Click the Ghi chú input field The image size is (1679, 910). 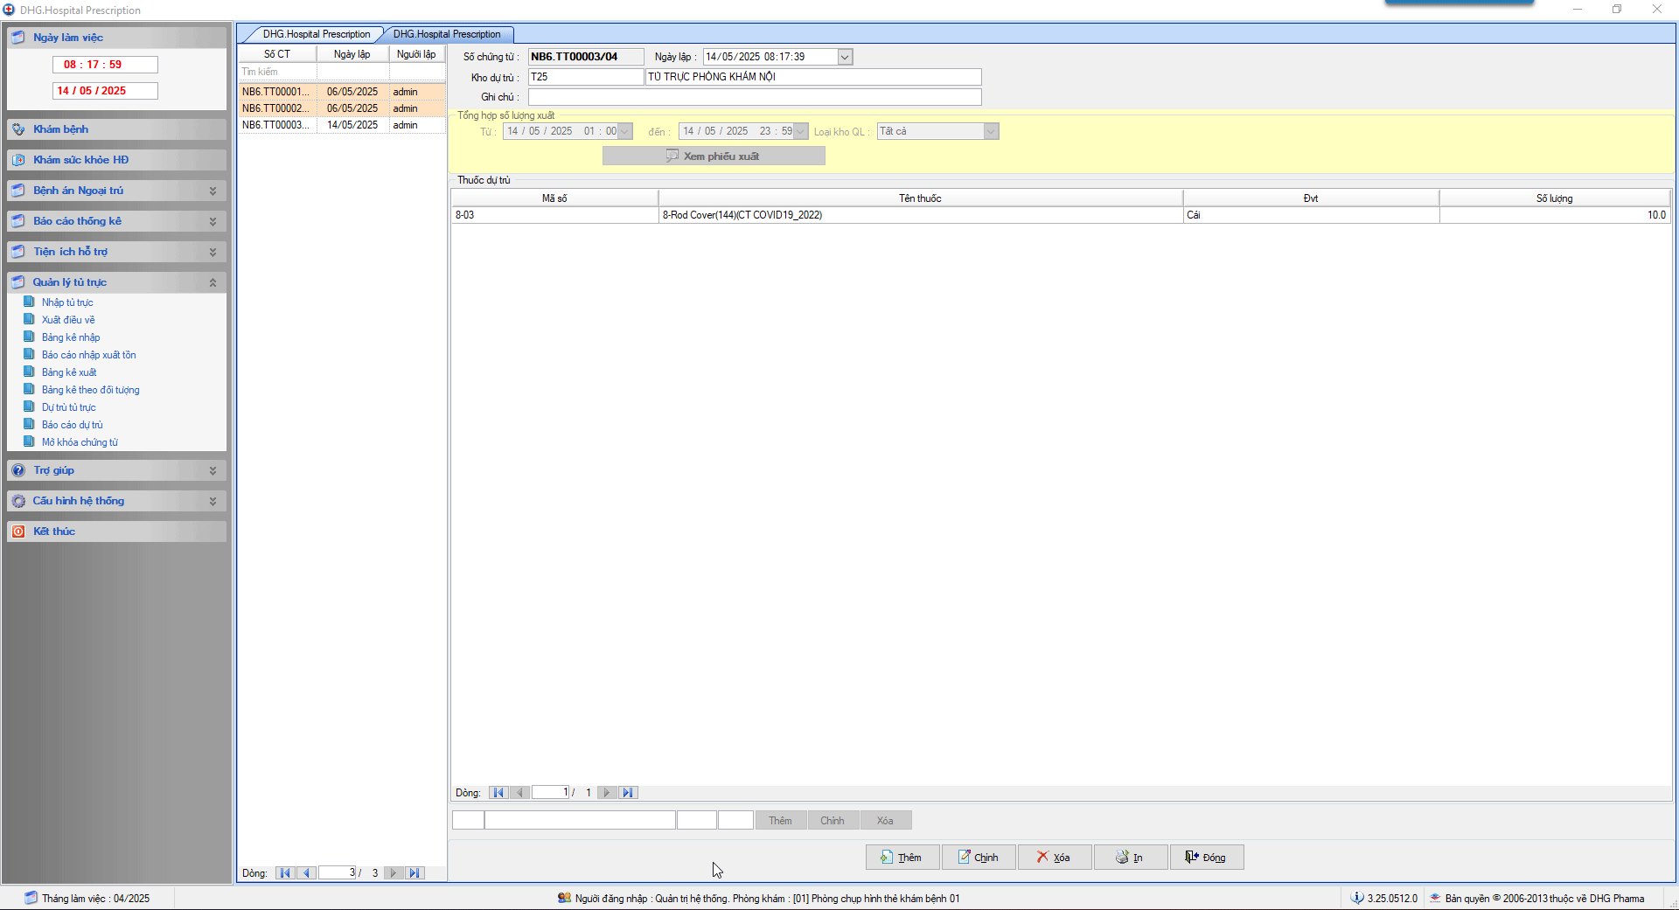click(x=755, y=97)
